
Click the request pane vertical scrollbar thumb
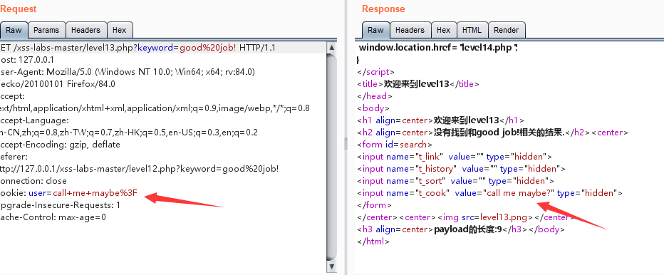[332, 156]
